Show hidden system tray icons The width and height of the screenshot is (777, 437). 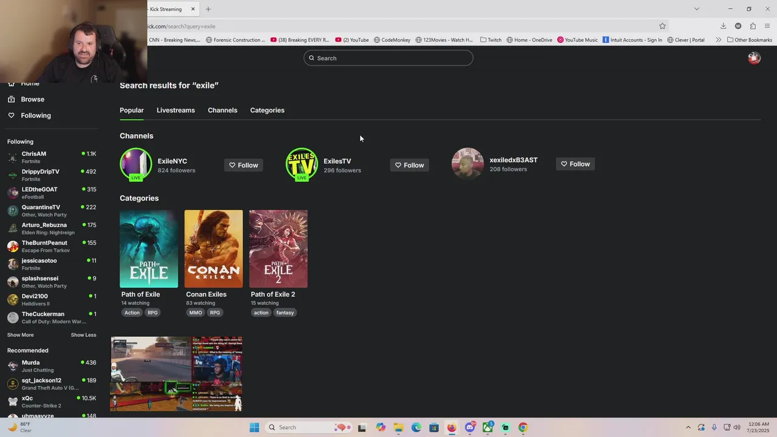(688, 427)
